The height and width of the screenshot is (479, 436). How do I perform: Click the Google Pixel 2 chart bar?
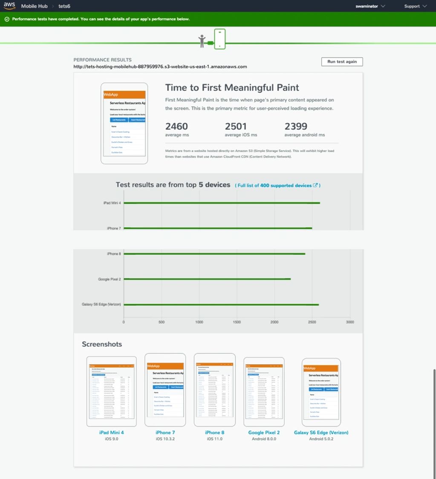207,279
